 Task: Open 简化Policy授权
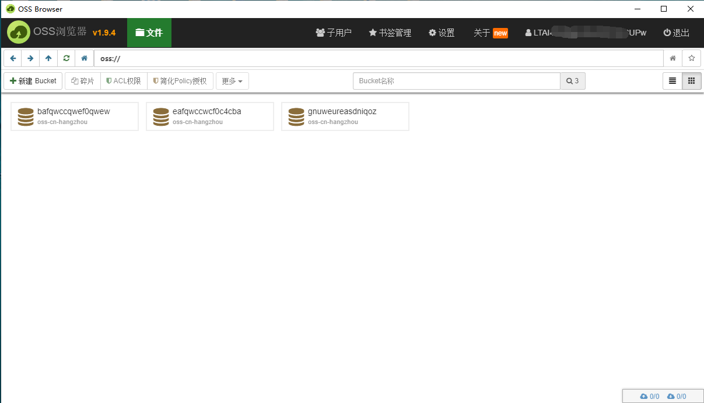[180, 81]
